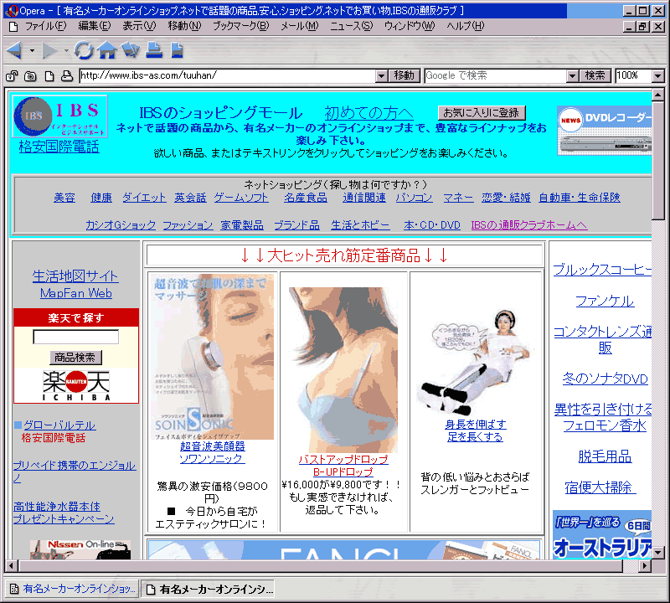Screen dimensions: 670x603
Task: Print the page using the large printer icon
Action: tap(154, 49)
